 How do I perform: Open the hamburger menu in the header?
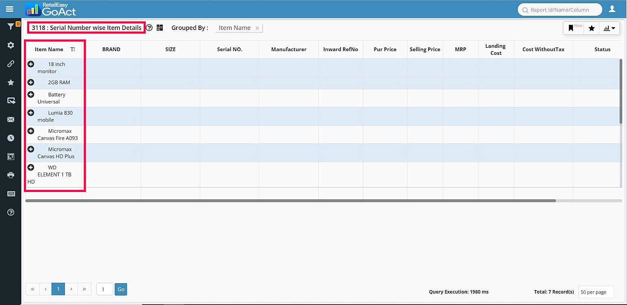[x=9, y=9]
